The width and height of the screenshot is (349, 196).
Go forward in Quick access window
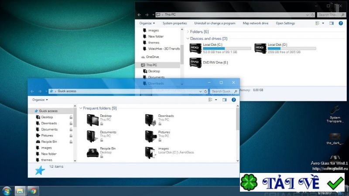pos(40,91)
